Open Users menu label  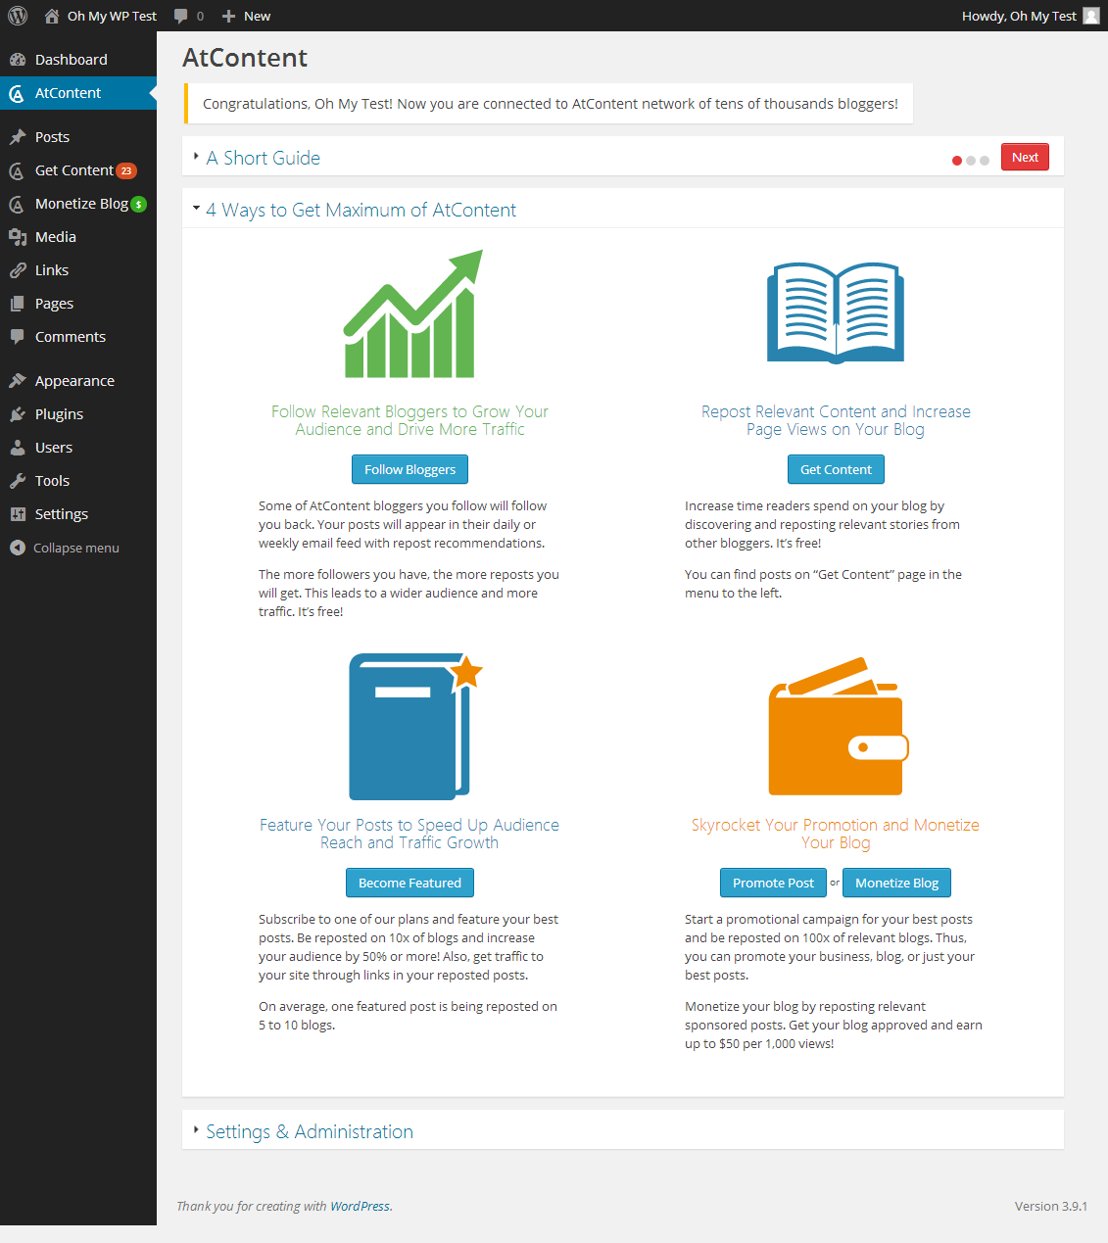(54, 448)
